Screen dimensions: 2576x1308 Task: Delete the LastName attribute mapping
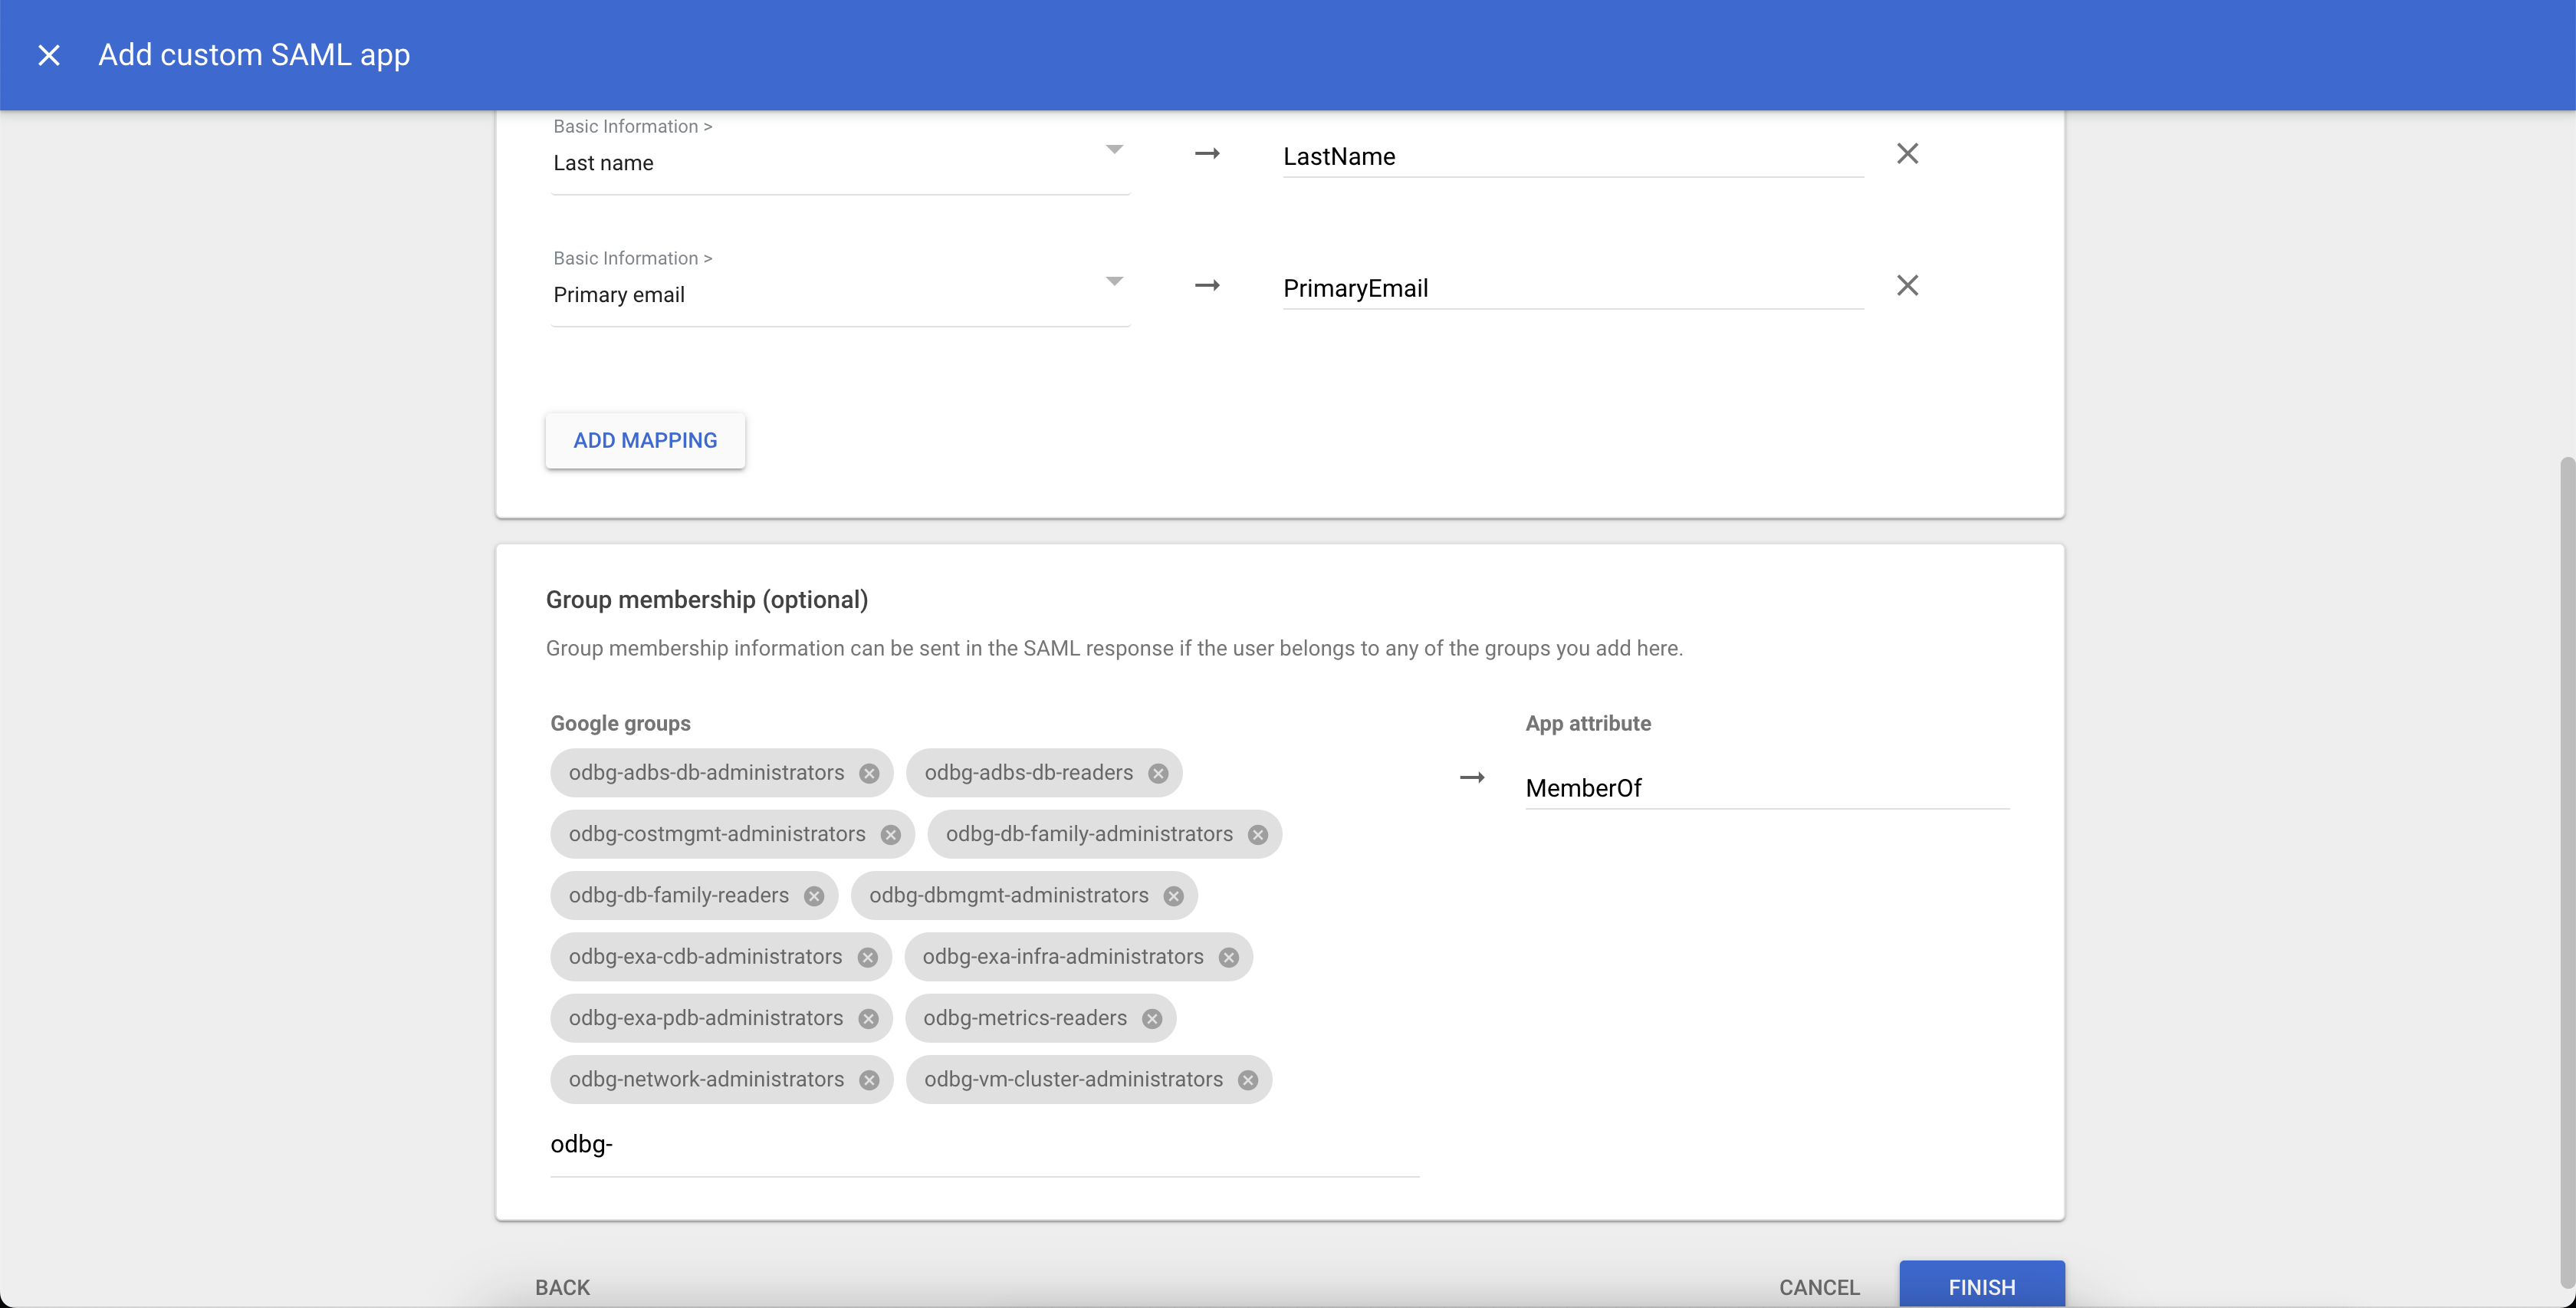click(1908, 153)
